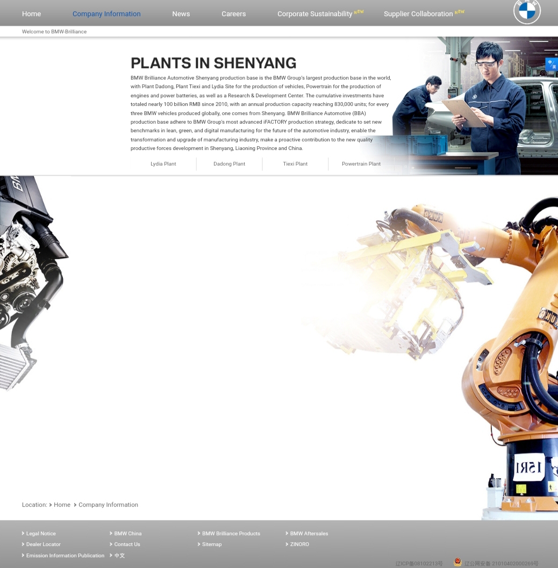The image size is (558, 568).
Task: Open the BMW Brilliance Products link
Action: [x=231, y=534]
